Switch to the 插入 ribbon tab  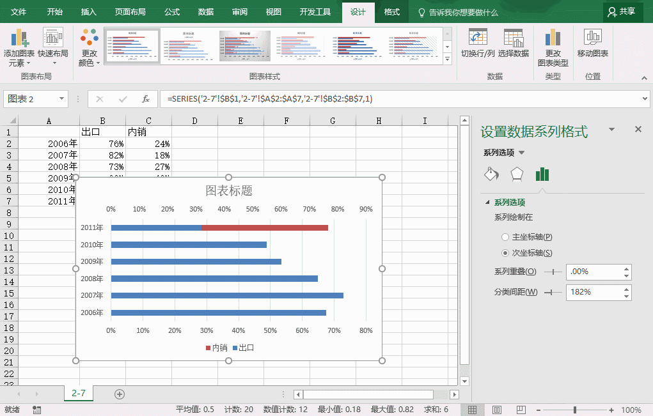(x=89, y=12)
